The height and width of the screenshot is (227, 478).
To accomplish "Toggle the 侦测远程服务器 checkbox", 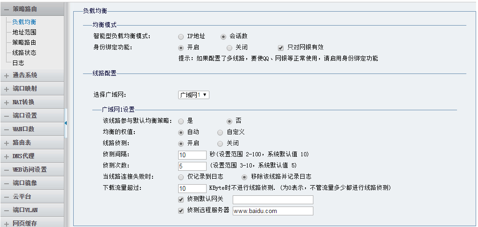I will [x=181, y=211].
